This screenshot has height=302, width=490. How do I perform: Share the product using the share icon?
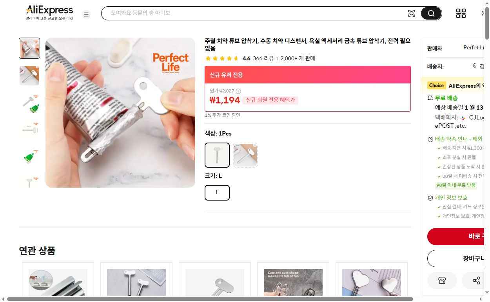point(476,280)
